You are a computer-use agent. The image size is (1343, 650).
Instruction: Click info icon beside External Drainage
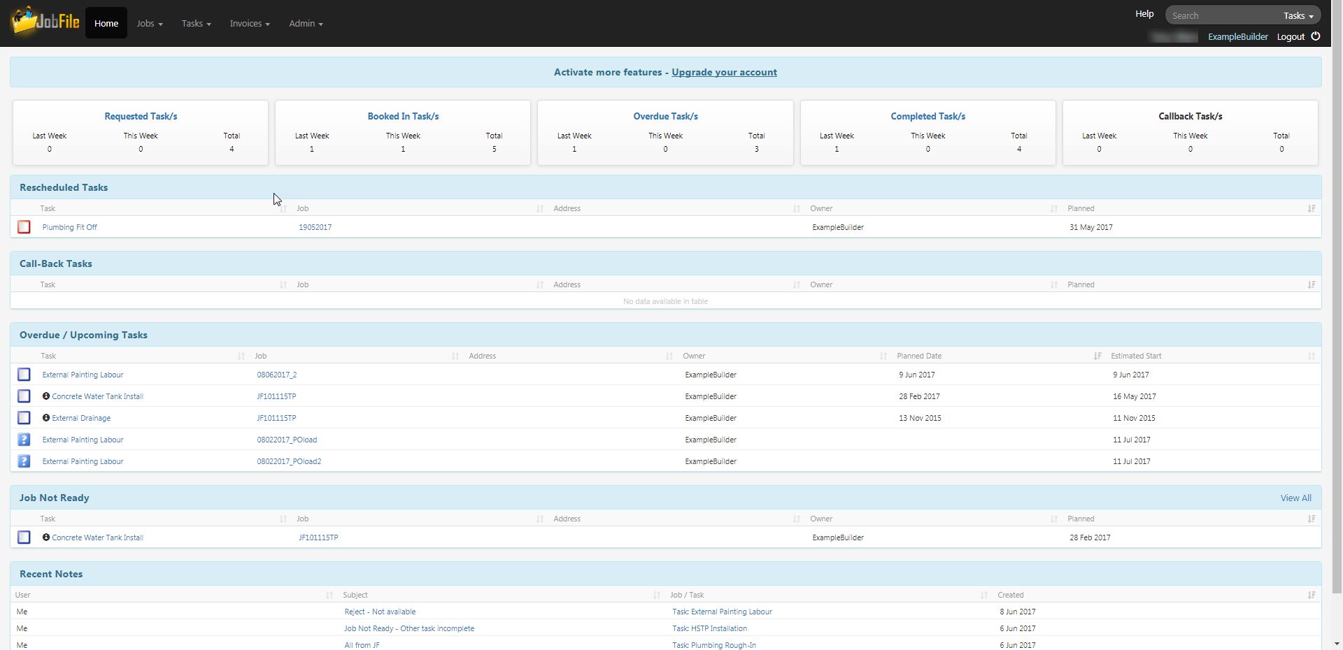pyautogui.click(x=46, y=418)
